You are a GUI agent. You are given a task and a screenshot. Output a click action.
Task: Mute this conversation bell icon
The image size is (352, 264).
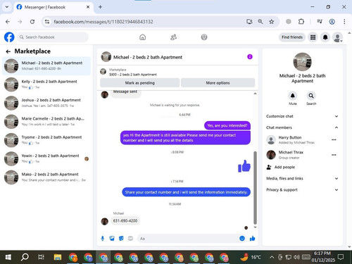tap(293, 96)
